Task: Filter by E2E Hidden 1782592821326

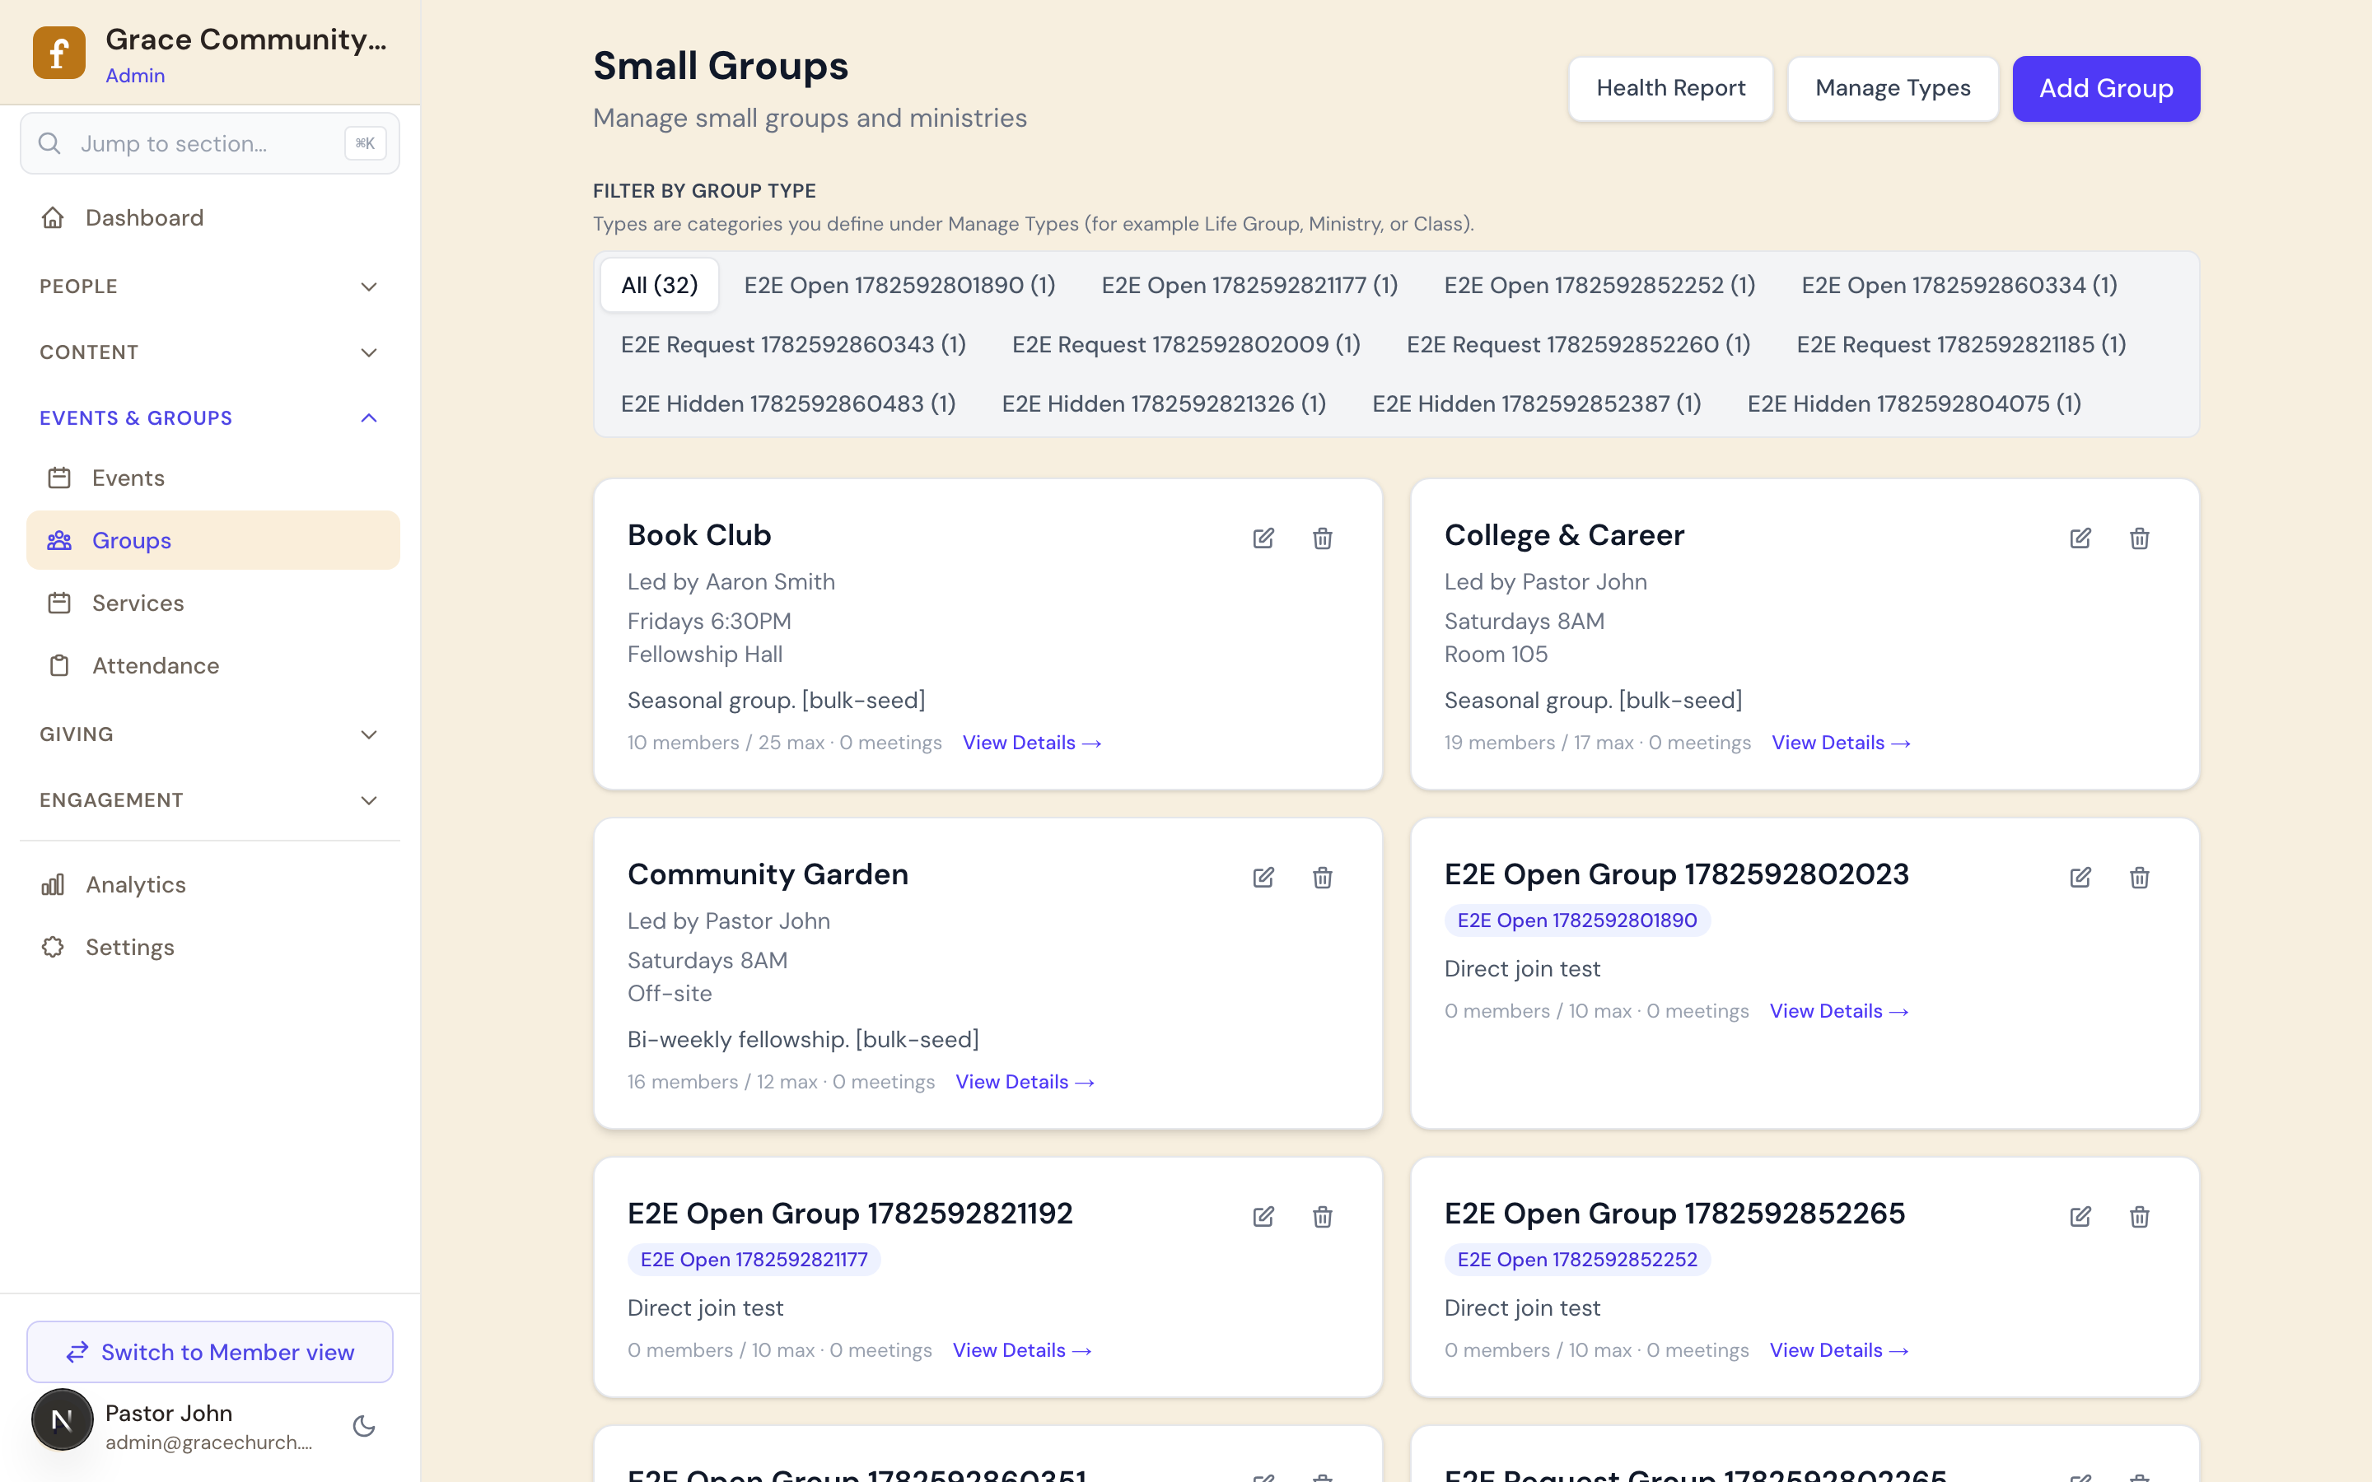Action: (x=1164, y=403)
